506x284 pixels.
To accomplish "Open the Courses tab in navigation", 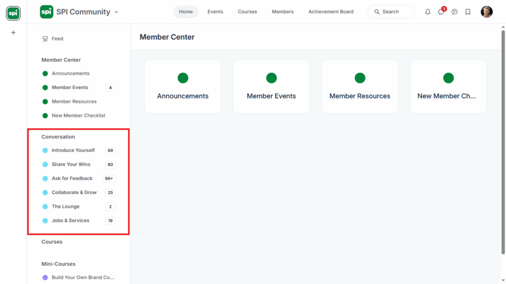I will tap(247, 12).
